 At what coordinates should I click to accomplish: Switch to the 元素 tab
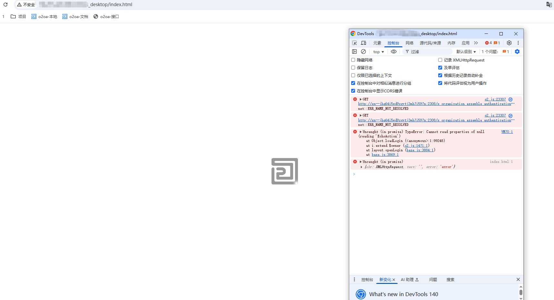(377, 43)
